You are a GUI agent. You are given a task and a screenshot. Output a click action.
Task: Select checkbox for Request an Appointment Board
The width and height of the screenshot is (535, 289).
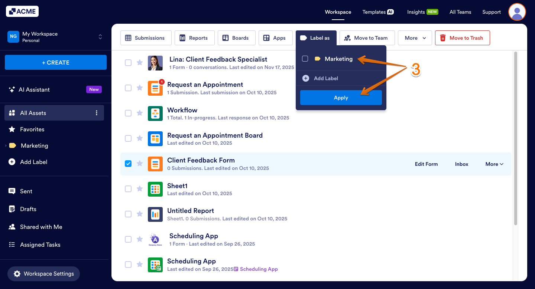point(128,138)
